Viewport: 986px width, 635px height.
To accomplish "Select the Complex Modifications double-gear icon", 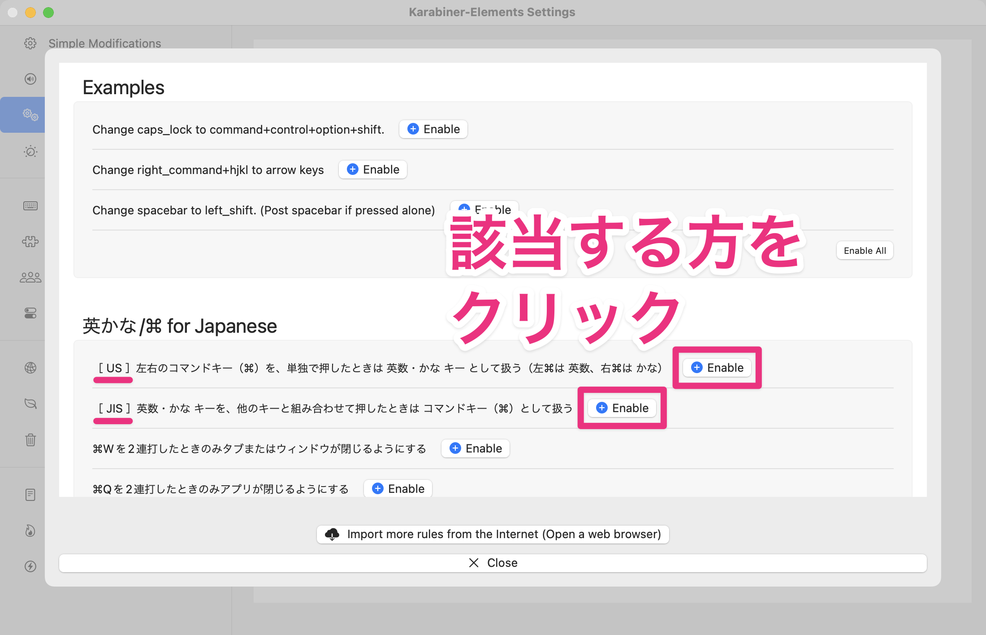I will point(30,115).
